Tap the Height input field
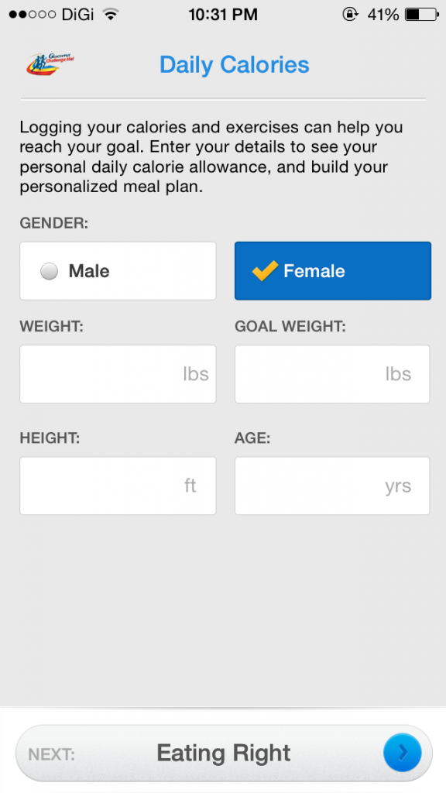 (x=118, y=486)
